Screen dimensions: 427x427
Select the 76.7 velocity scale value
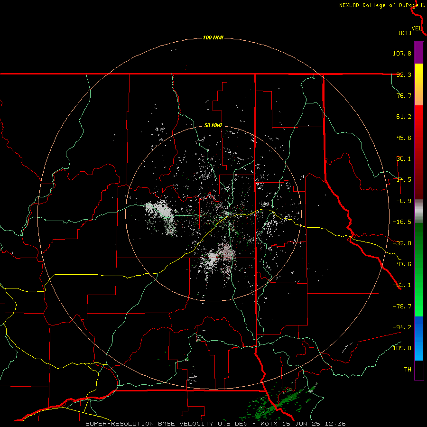tap(404, 95)
